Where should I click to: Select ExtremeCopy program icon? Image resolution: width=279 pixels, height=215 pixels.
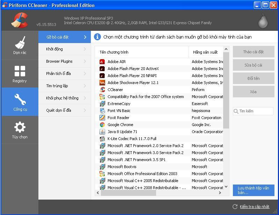tap(102, 104)
